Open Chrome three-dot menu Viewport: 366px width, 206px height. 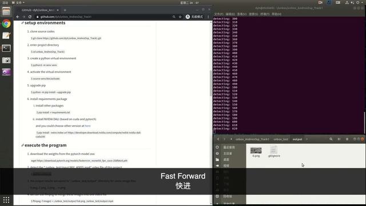pos(208,17)
